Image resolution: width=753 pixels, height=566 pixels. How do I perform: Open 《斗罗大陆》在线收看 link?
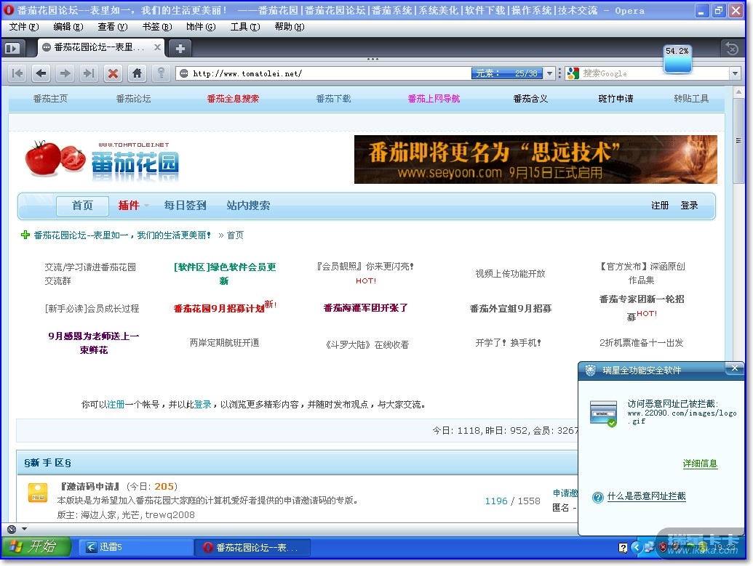tap(367, 345)
